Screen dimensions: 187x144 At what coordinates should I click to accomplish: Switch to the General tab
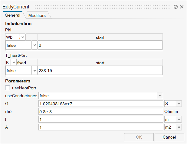click(13, 15)
